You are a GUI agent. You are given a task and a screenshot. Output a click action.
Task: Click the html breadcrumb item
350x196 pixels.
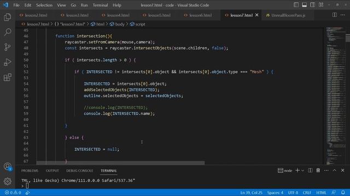click(x=97, y=24)
